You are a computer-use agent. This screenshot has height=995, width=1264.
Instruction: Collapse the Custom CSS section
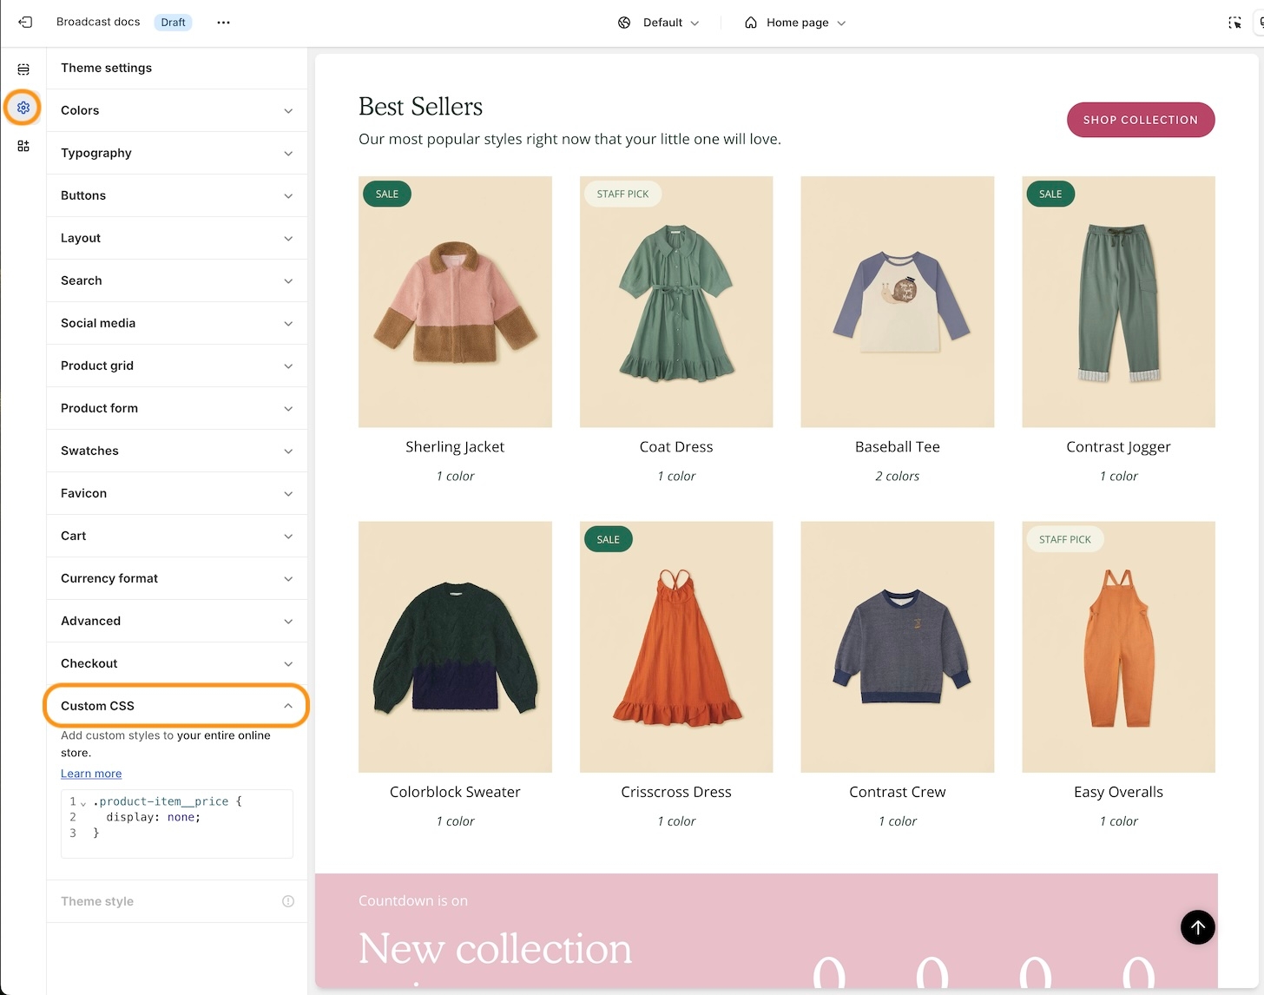pos(177,706)
